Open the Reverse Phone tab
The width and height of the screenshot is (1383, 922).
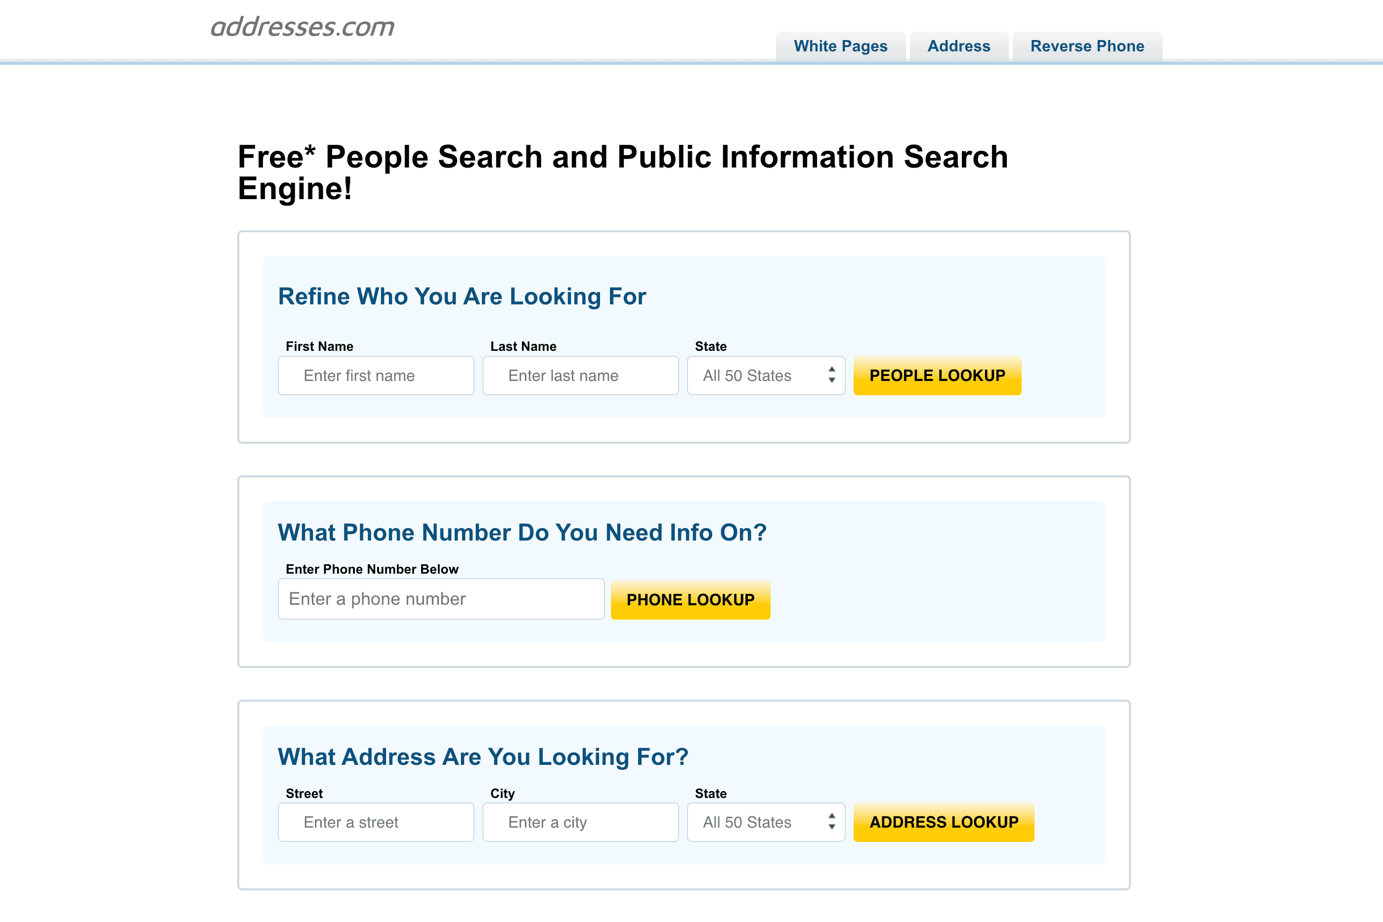(x=1086, y=46)
